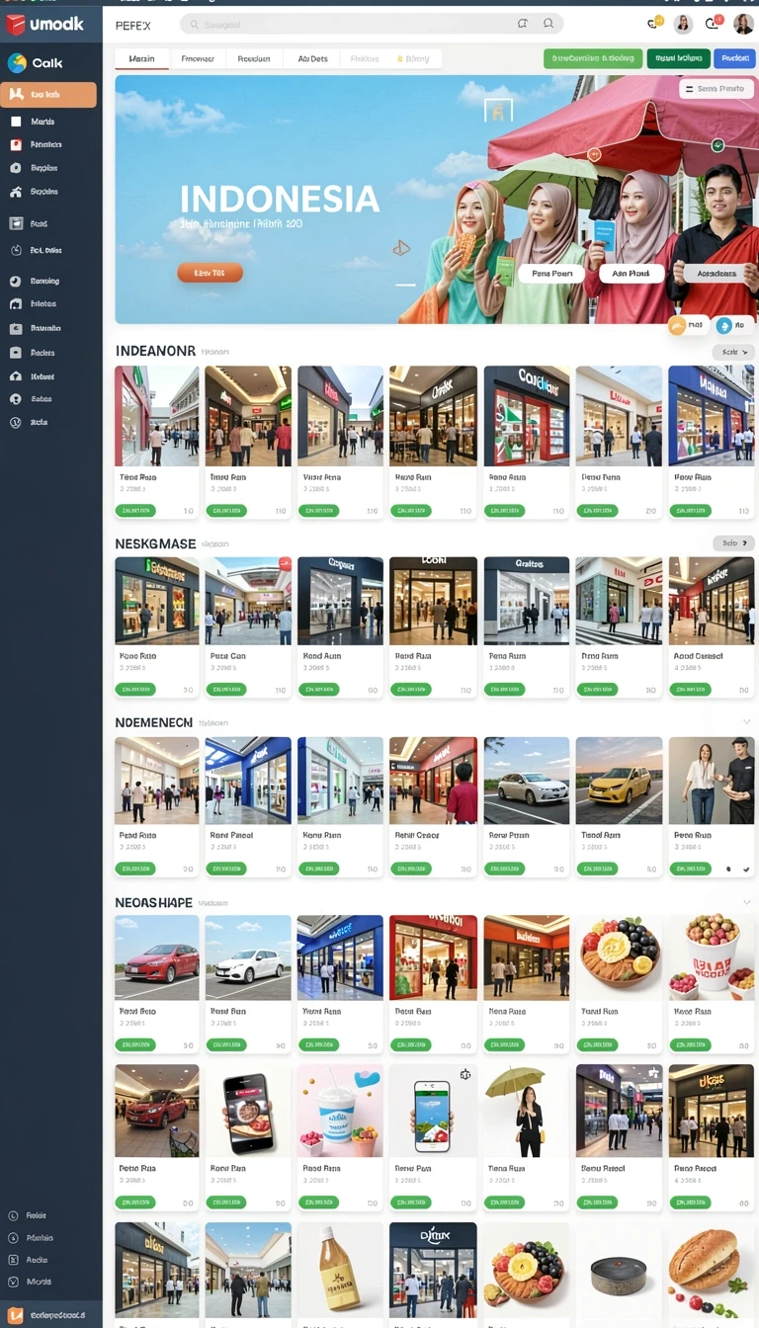759x1328 pixels.
Task: Toggle the check mark on the staff pair card
Action: (746, 870)
